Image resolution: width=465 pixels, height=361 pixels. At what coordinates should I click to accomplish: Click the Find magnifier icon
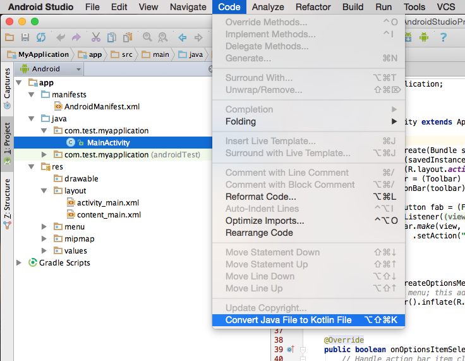[147, 37]
